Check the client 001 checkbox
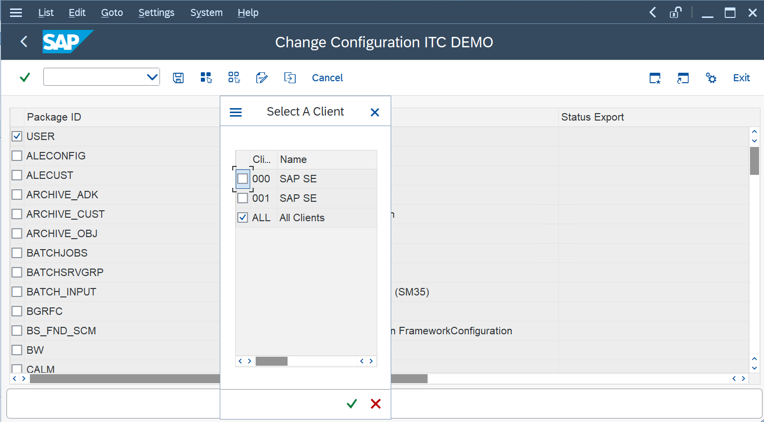764x422 pixels. tap(243, 198)
